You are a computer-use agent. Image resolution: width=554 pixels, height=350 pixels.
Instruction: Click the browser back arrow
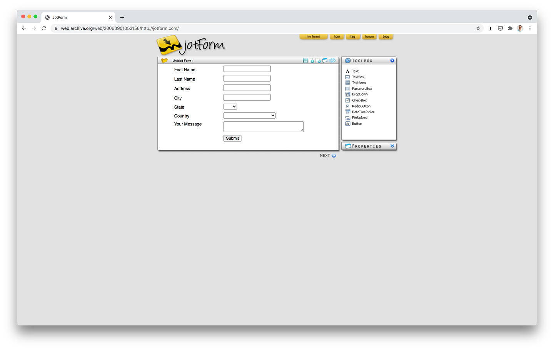pyautogui.click(x=24, y=28)
